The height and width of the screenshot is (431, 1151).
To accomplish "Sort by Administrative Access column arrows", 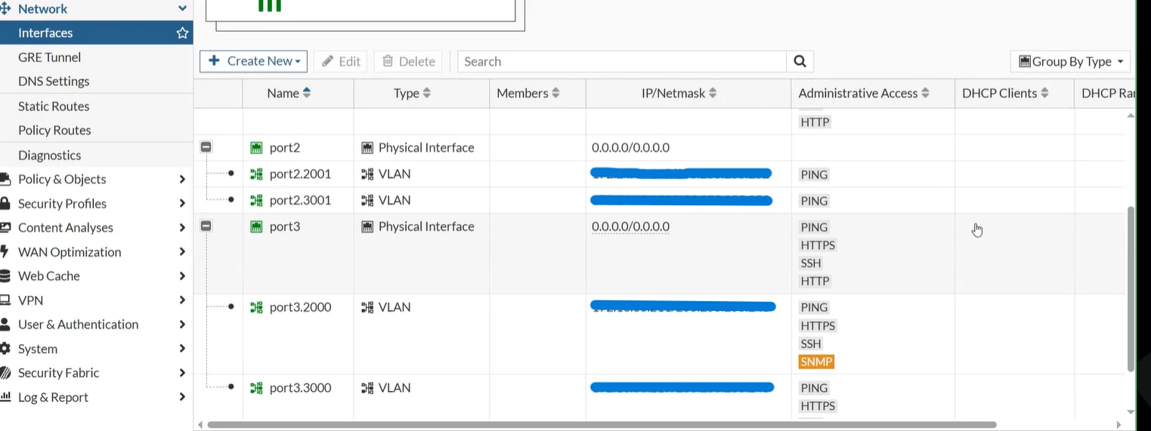I will [x=925, y=93].
